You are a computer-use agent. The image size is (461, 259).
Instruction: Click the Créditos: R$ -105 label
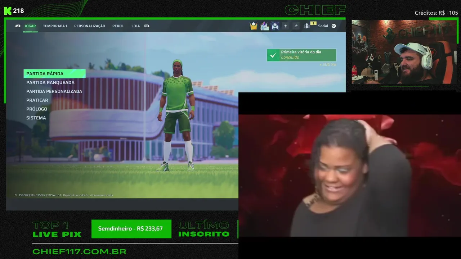click(x=436, y=13)
